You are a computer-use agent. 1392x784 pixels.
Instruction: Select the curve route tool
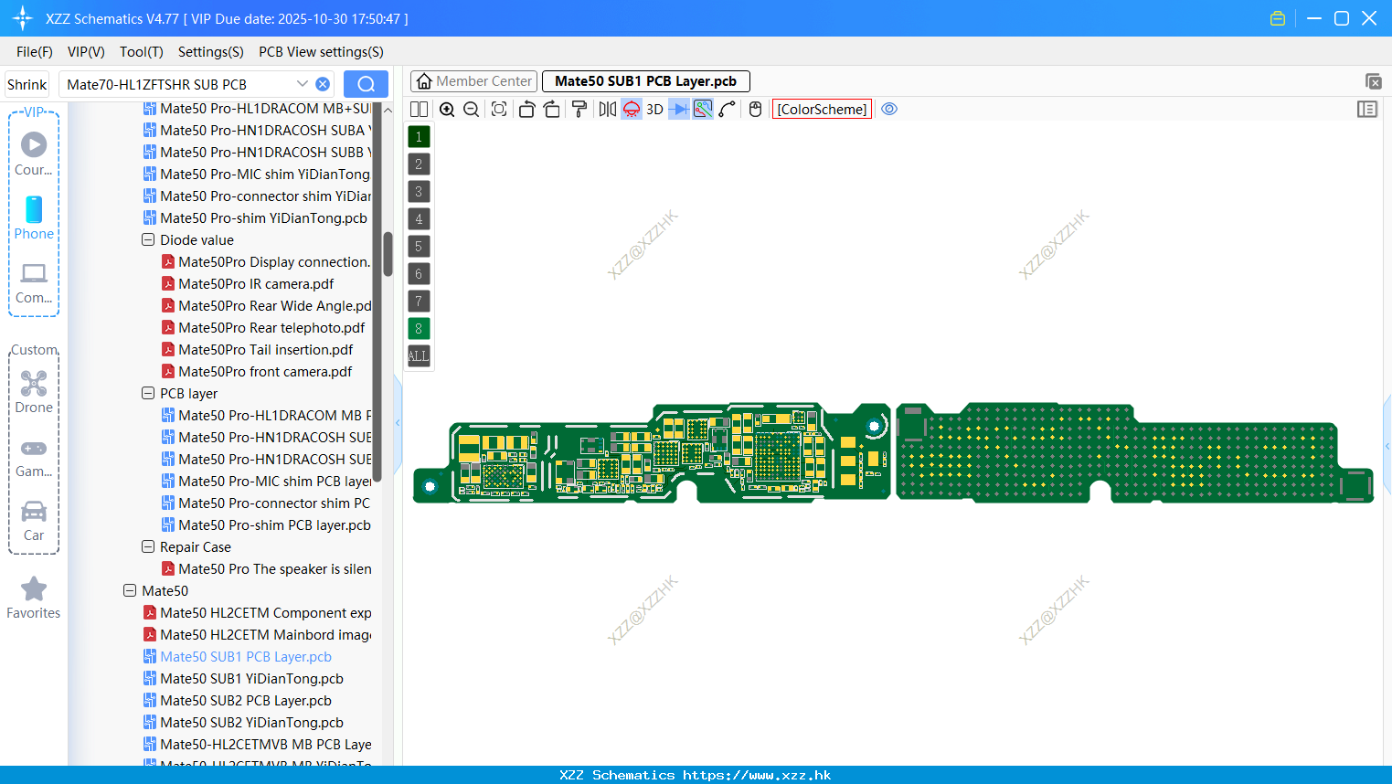728,110
